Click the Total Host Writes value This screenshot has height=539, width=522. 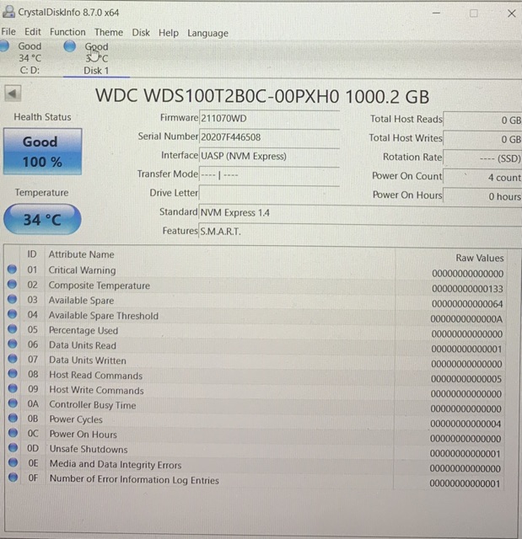[x=482, y=139]
